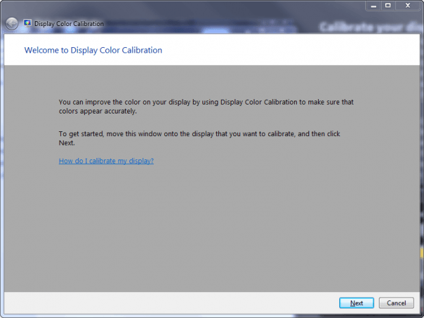Click the window's bottom border edge
This screenshot has height=318, width=424.
pyautogui.click(x=212, y=316)
